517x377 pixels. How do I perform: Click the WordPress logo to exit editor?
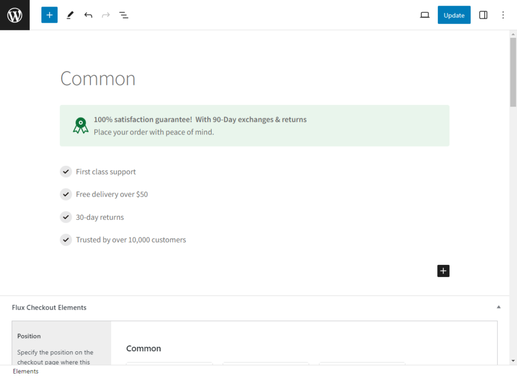click(15, 15)
